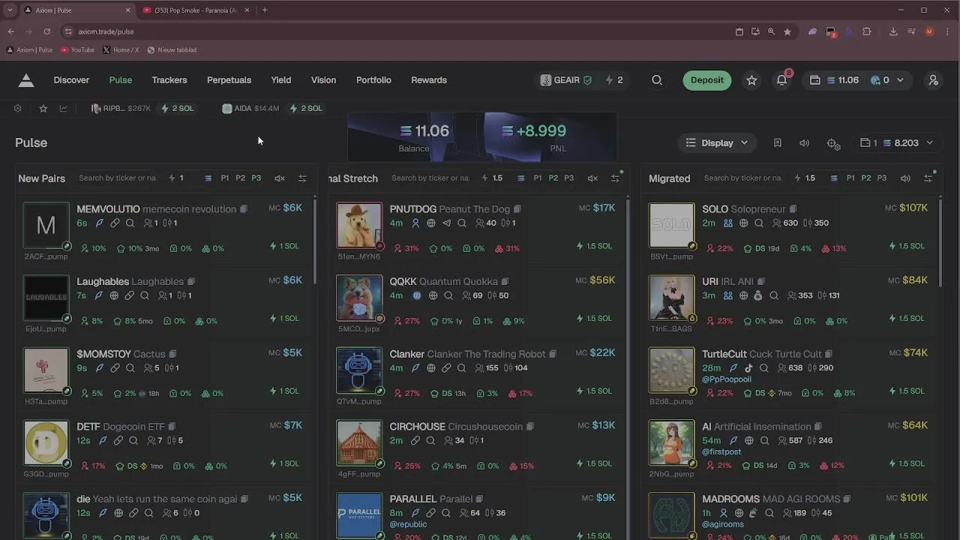The image size is (960, 540).
Task: Open notifications bell with red badge
Action: [x=782, y=80]
